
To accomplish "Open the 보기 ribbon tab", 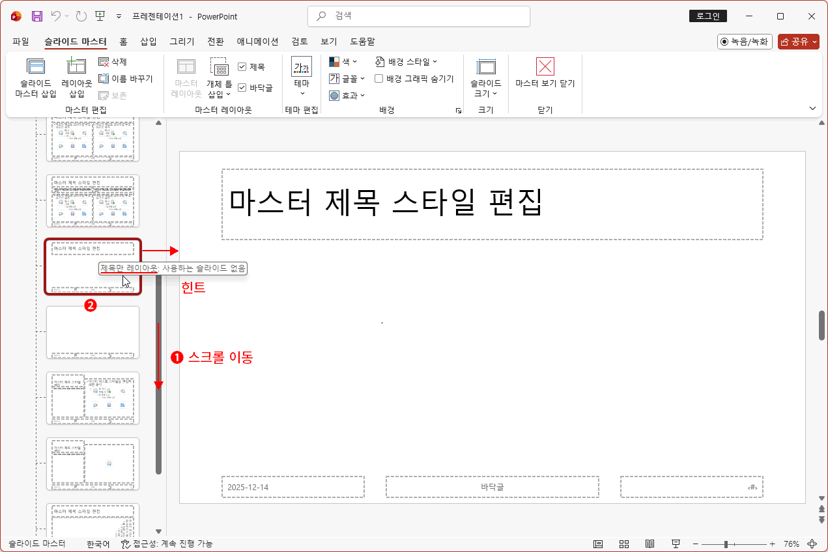I will pyautogui.click(x=328, y=41).
